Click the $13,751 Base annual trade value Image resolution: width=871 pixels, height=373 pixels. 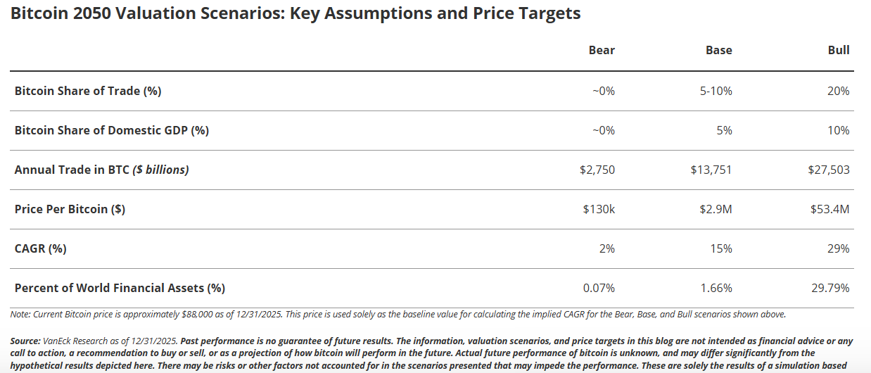tap(711, 170)
